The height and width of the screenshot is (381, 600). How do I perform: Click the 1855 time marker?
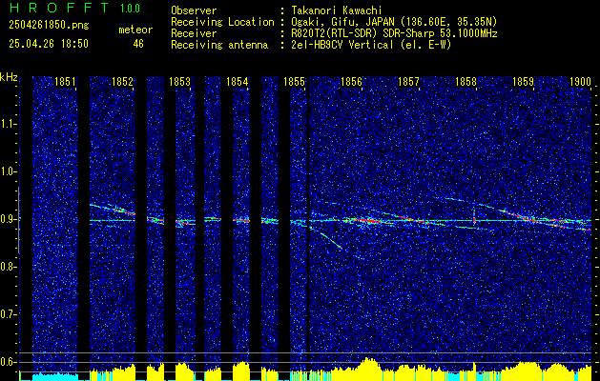coord(294,82)
